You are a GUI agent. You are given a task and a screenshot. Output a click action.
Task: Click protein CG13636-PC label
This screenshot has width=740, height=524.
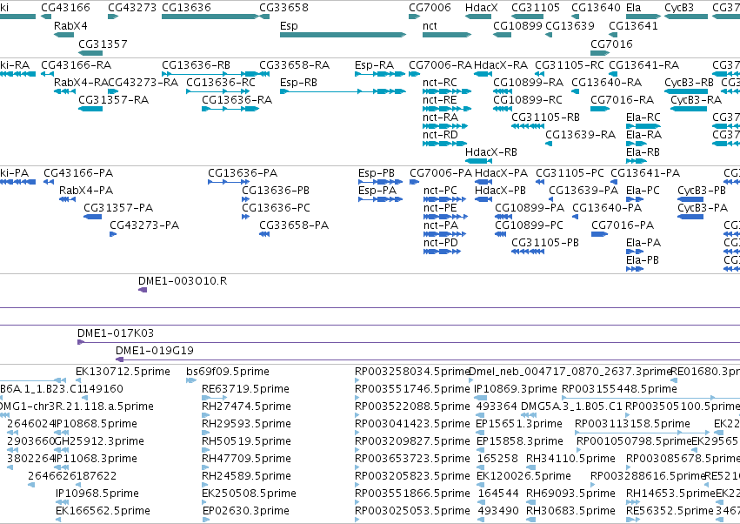pos(276,208)
